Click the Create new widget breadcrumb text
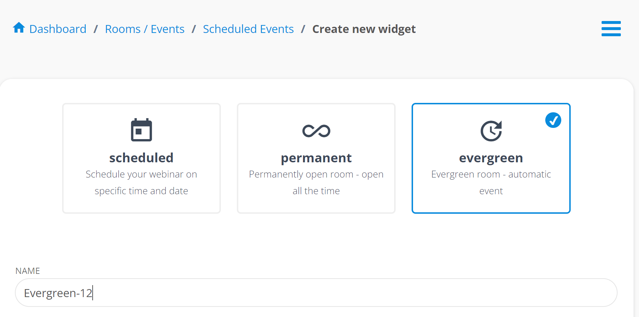 point(364,29)
